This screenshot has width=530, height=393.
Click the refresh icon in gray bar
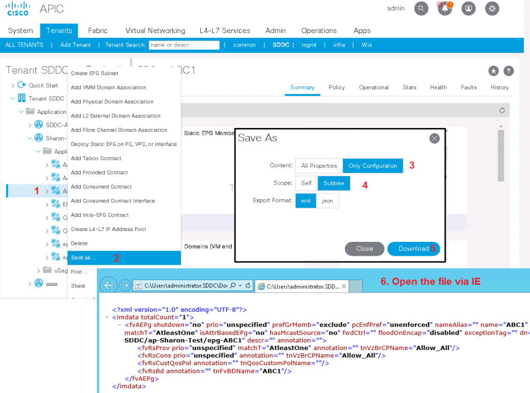tap(502, 110)
